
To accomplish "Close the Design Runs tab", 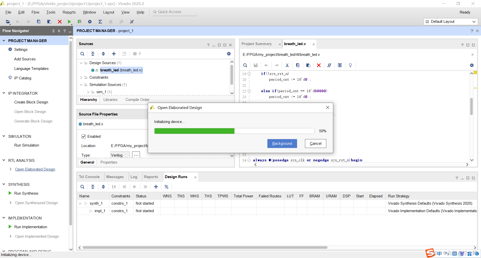I will click(x=195, y=177).
